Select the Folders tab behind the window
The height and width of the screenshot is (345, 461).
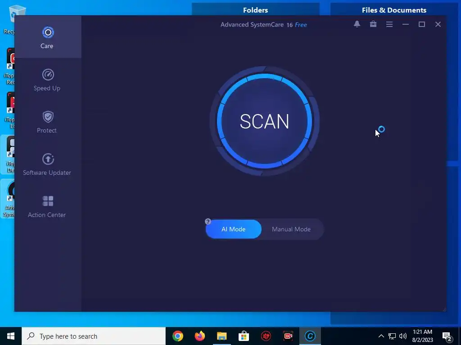pyautogui.click(x=256, y=10)
